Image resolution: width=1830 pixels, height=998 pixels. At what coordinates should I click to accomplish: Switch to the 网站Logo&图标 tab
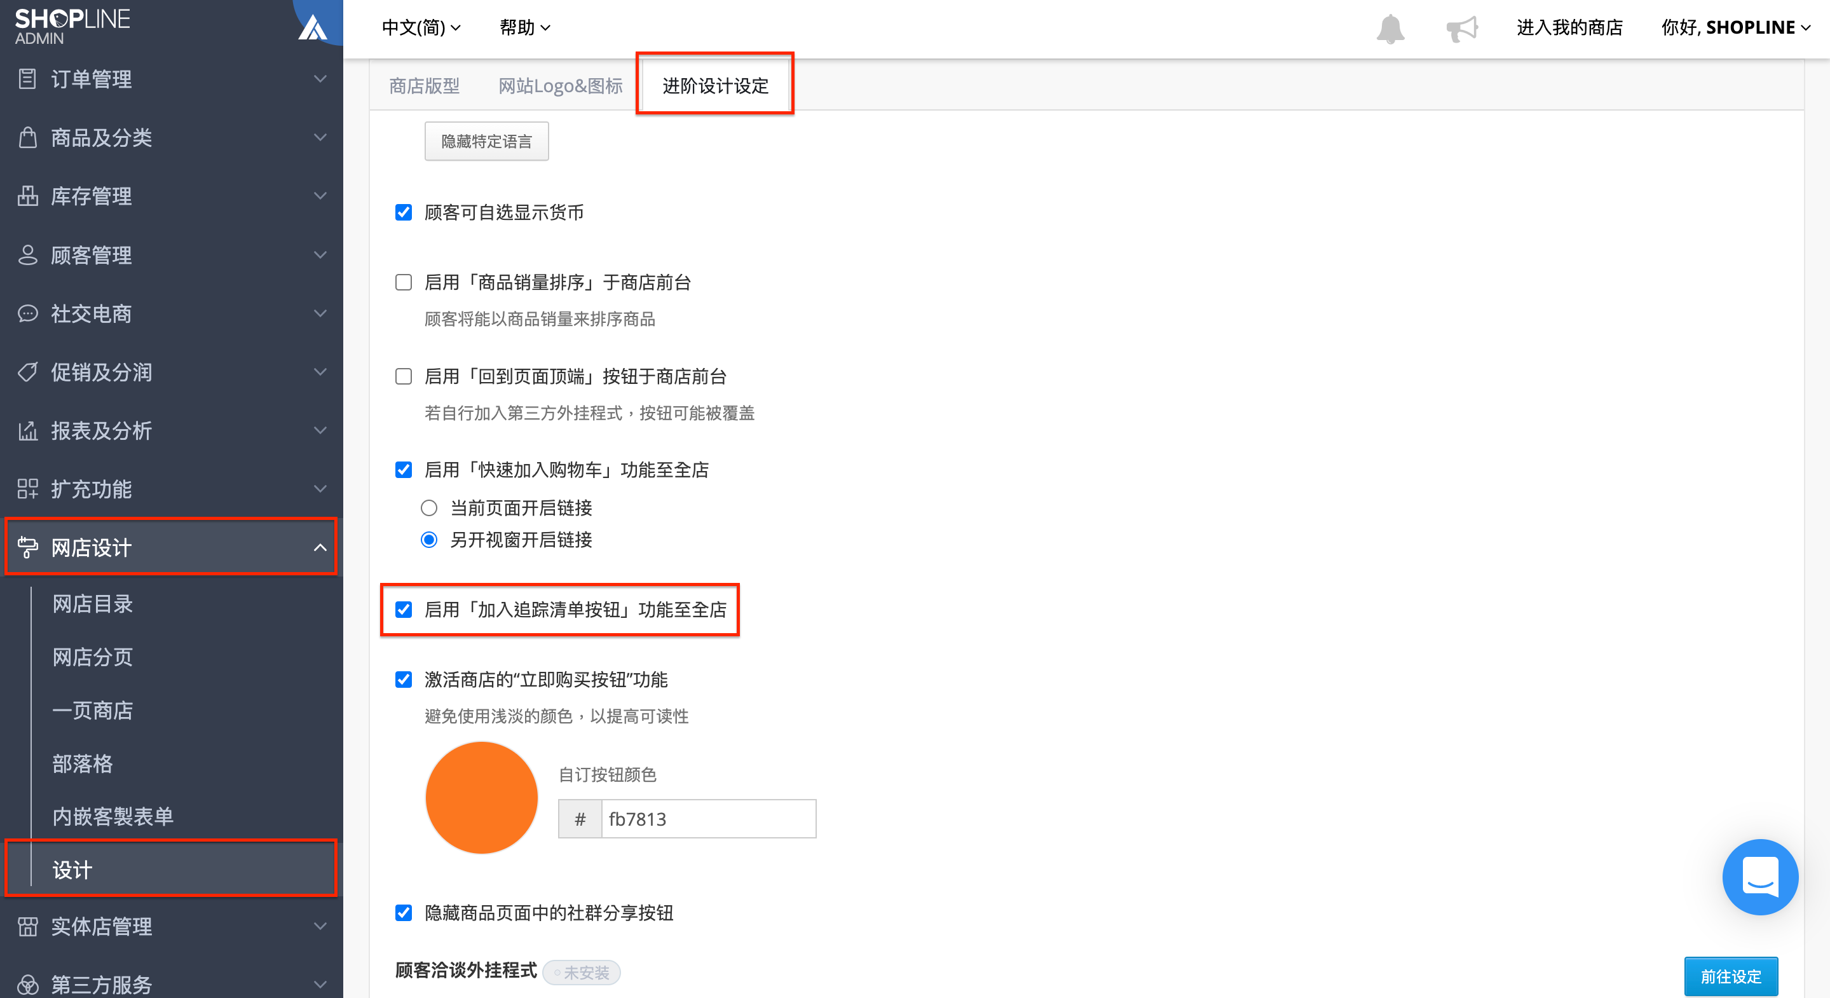561,86
